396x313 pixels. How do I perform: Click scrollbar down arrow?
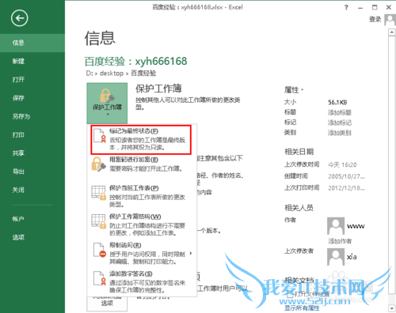pyautogui.click(x=391, y=308)
